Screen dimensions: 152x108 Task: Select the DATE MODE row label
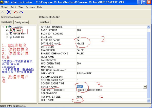point(48,47)
